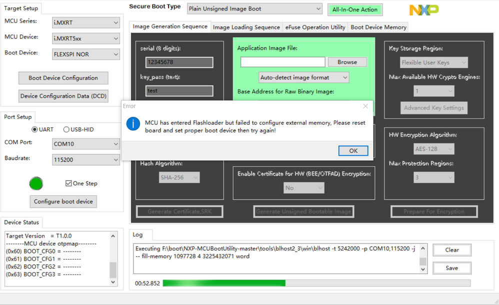Click Browse for application image file
Screen dimensions: 499x305
click(x=347, y=62)
